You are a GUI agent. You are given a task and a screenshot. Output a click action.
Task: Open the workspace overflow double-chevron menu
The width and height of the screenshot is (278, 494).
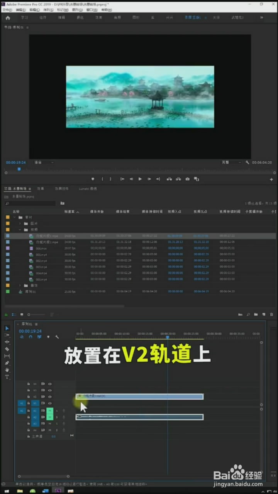click(262, 18)
